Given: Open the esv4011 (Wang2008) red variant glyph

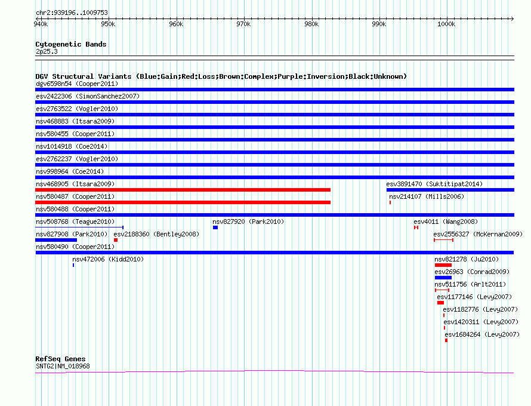Looking at the screenshot, I should (x=416, y=227).
